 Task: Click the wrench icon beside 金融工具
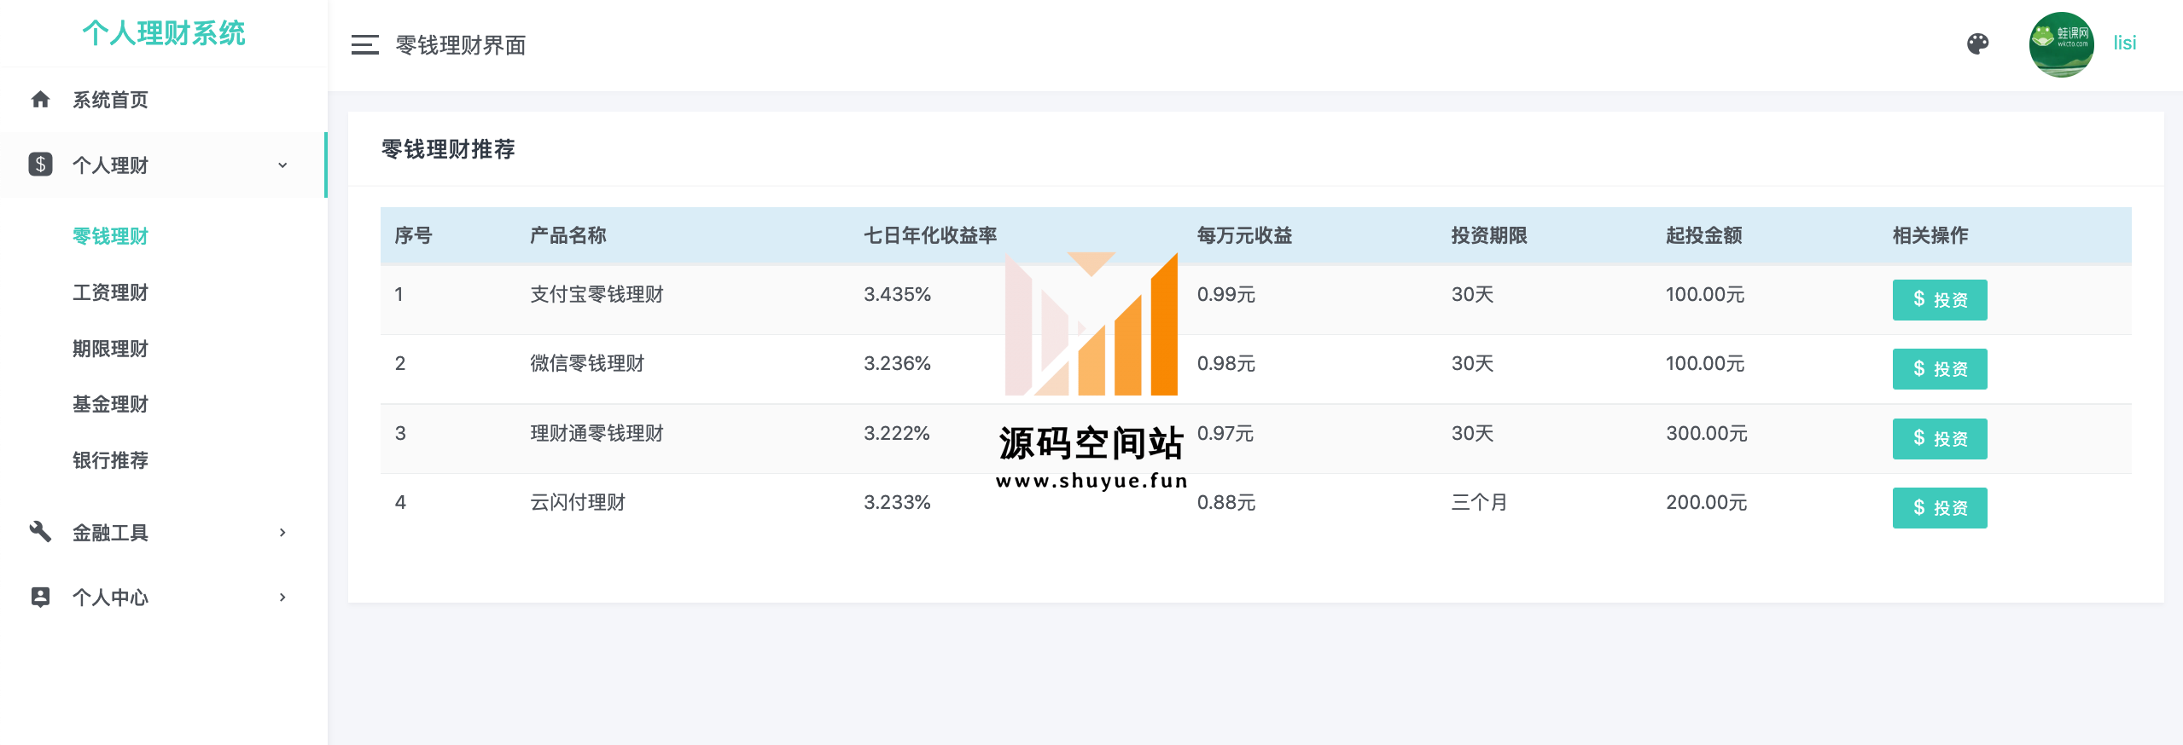(x=40, y=532)
